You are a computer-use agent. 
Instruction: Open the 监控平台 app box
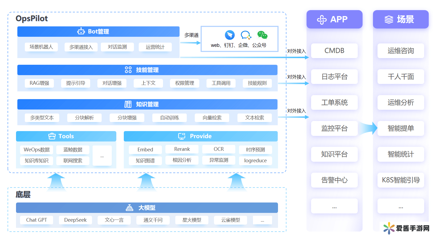[334, 128]
